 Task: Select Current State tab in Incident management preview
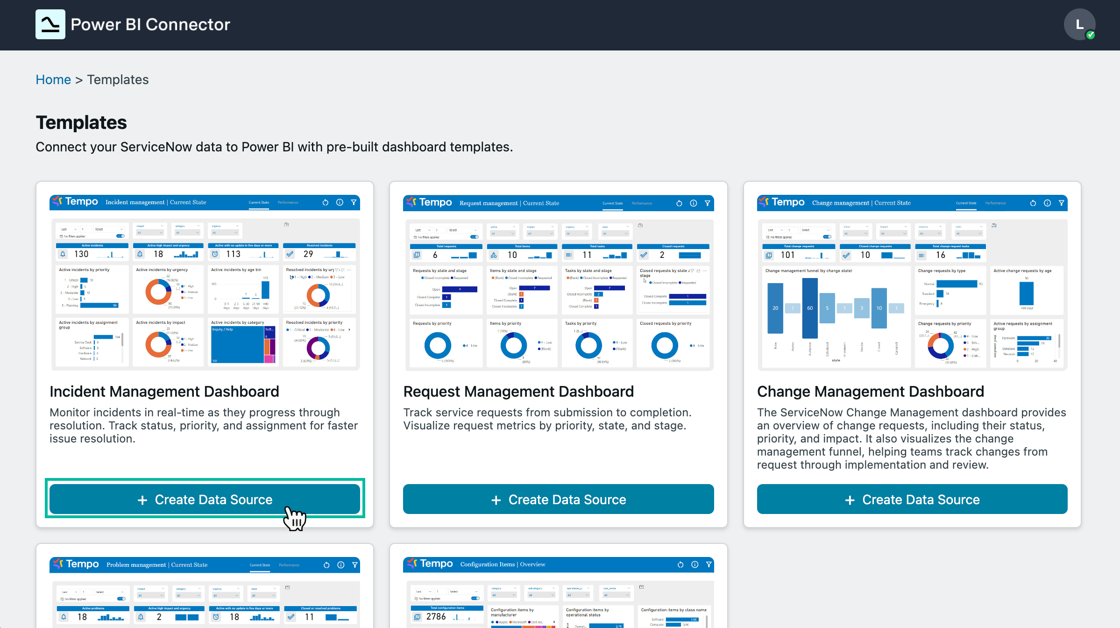(x=259, y=203)
